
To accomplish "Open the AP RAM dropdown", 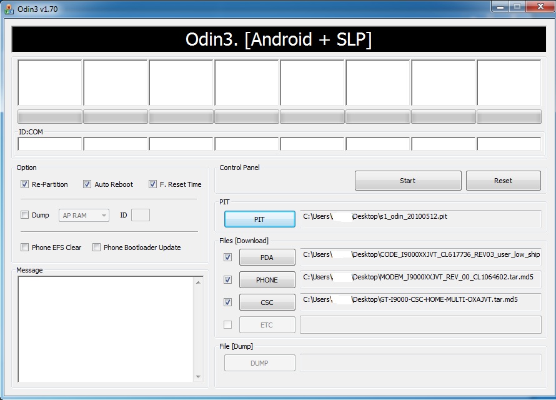I will click(x=84, y=215).
